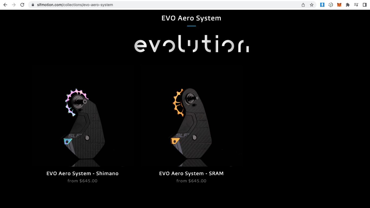Image resolution: width=370 pixels, height=208 pixels.
Task: Go back to the previous page
Action: [5, 5]
